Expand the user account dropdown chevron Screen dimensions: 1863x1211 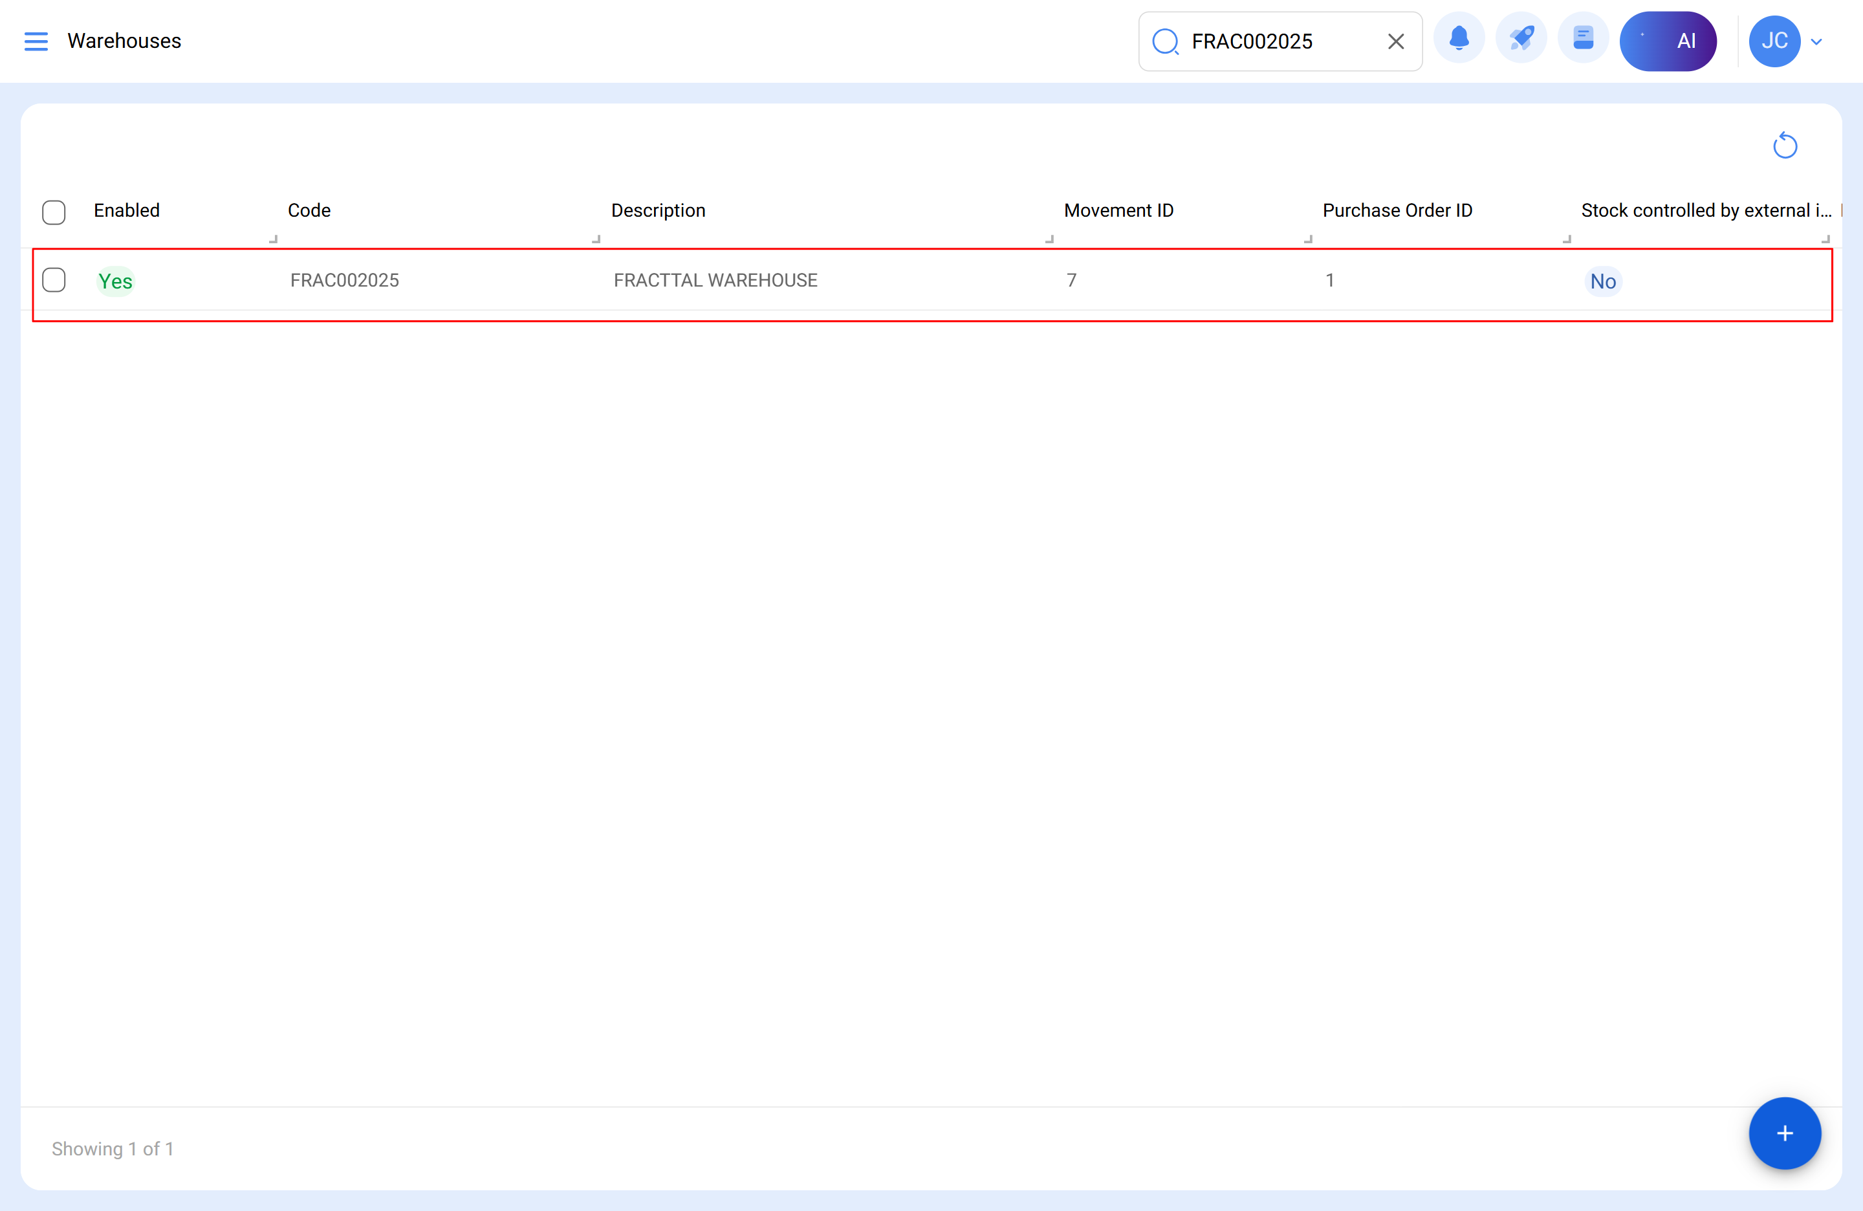coord(1816,41)
